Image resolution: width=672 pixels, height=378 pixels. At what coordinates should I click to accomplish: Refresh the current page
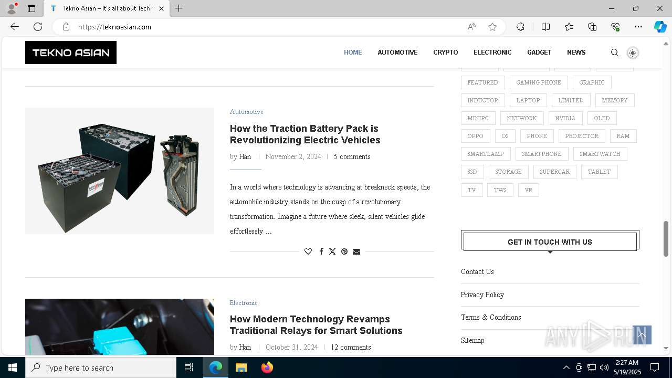(x=38, y=27)
